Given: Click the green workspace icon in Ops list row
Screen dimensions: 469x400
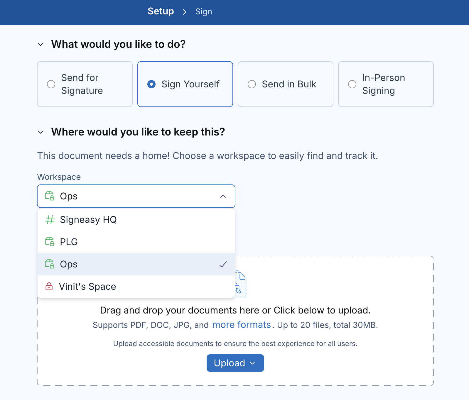Looking at the screenshot, I should 50,264.
